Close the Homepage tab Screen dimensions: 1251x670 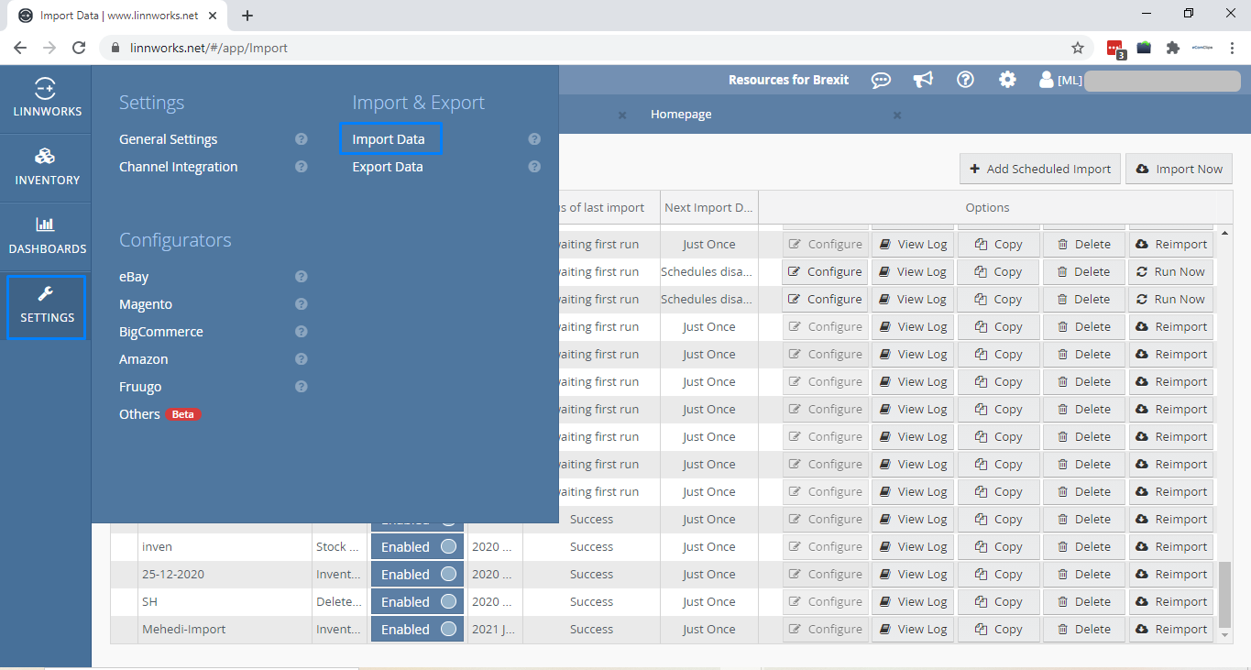(x=897, y=115)
